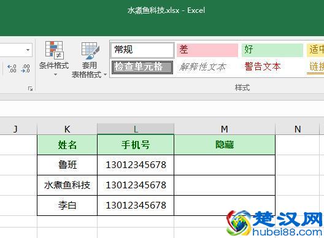
Task: Open the Number group dialog launcher
Action: (31, 89)
